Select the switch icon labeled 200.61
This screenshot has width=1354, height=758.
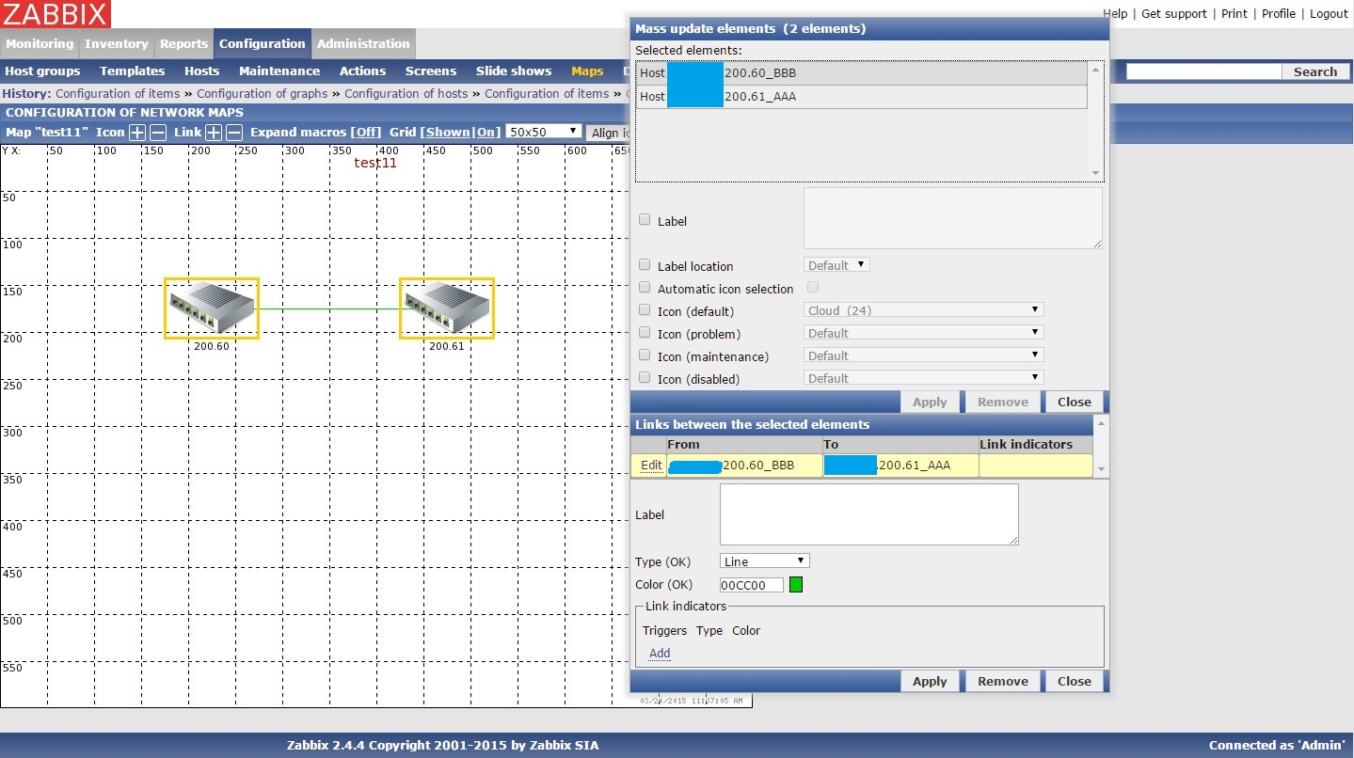[x=447, y=308]
